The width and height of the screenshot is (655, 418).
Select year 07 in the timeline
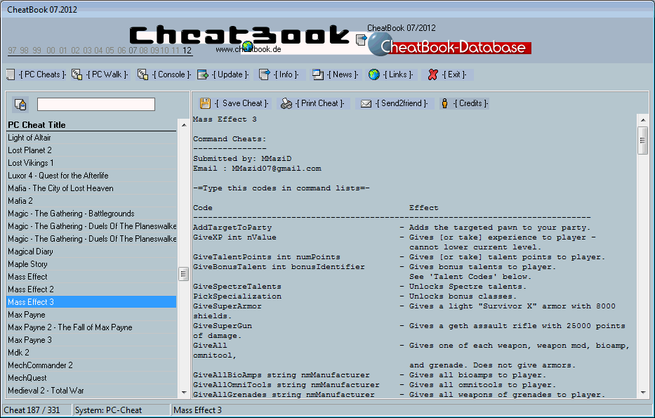(x=133, y=51)
